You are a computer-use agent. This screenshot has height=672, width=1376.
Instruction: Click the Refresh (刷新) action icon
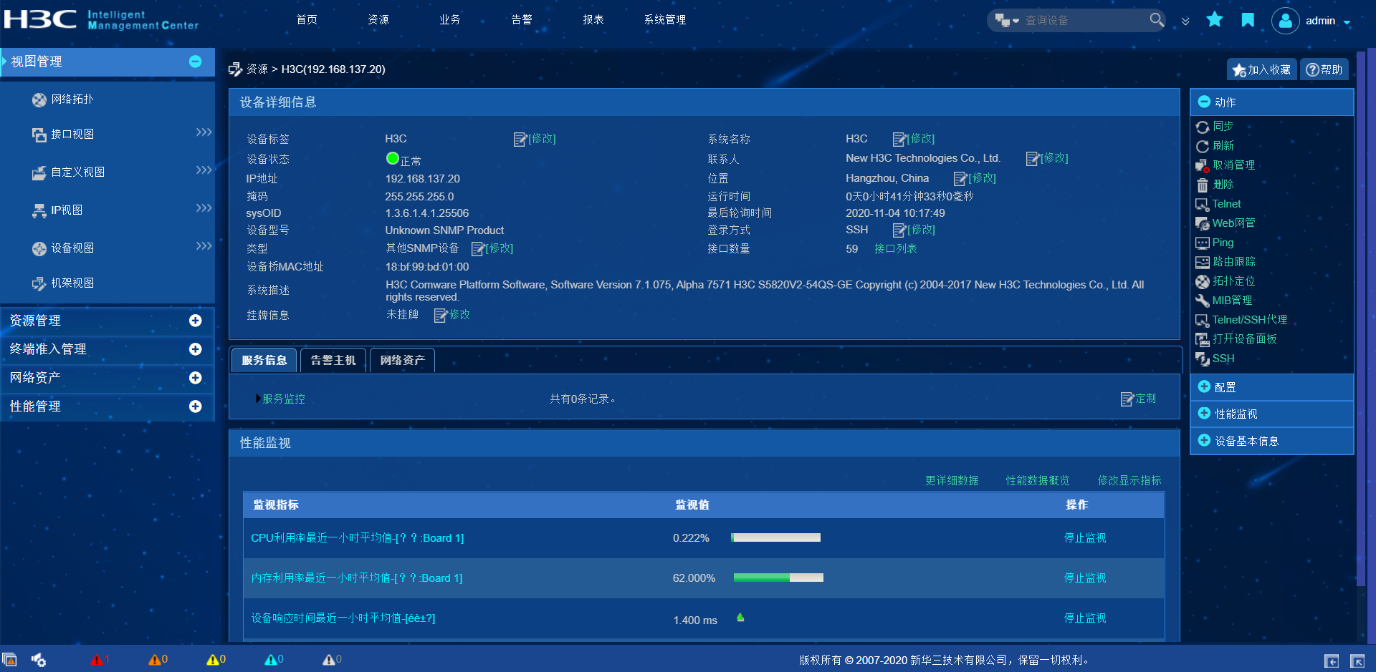tap(1202, 146)
